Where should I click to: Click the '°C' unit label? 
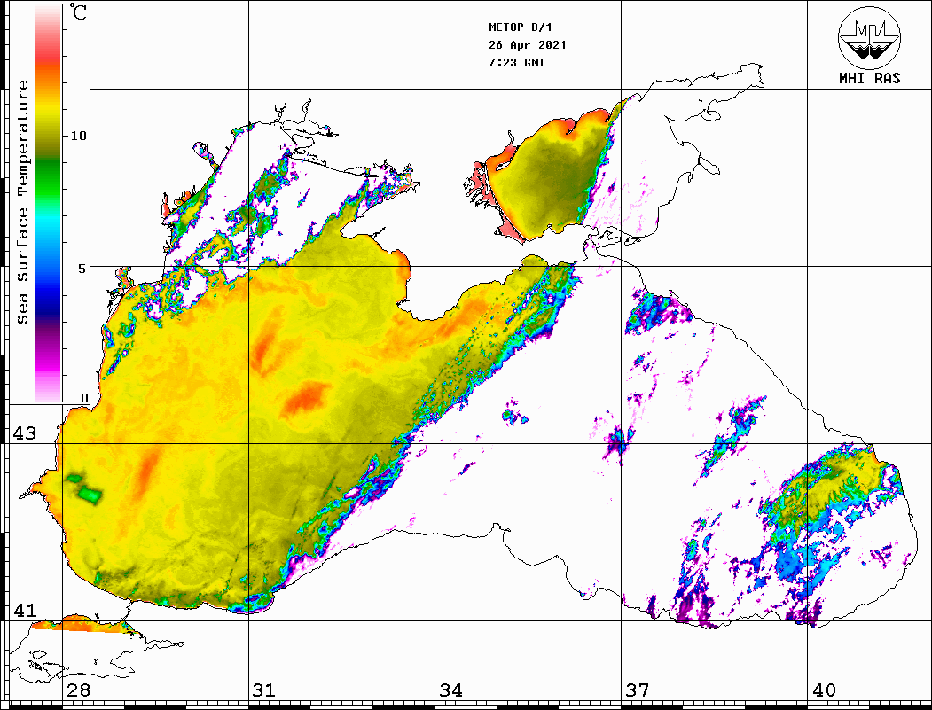78,12
